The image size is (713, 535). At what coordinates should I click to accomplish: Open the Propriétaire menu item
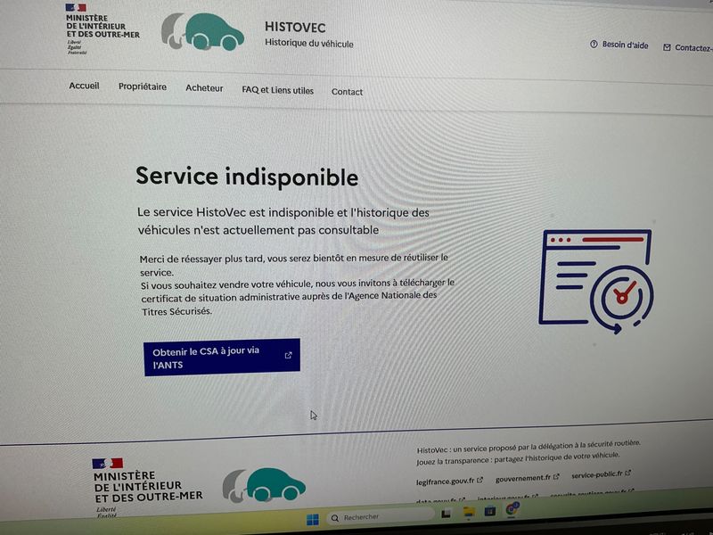click(143, 86)
